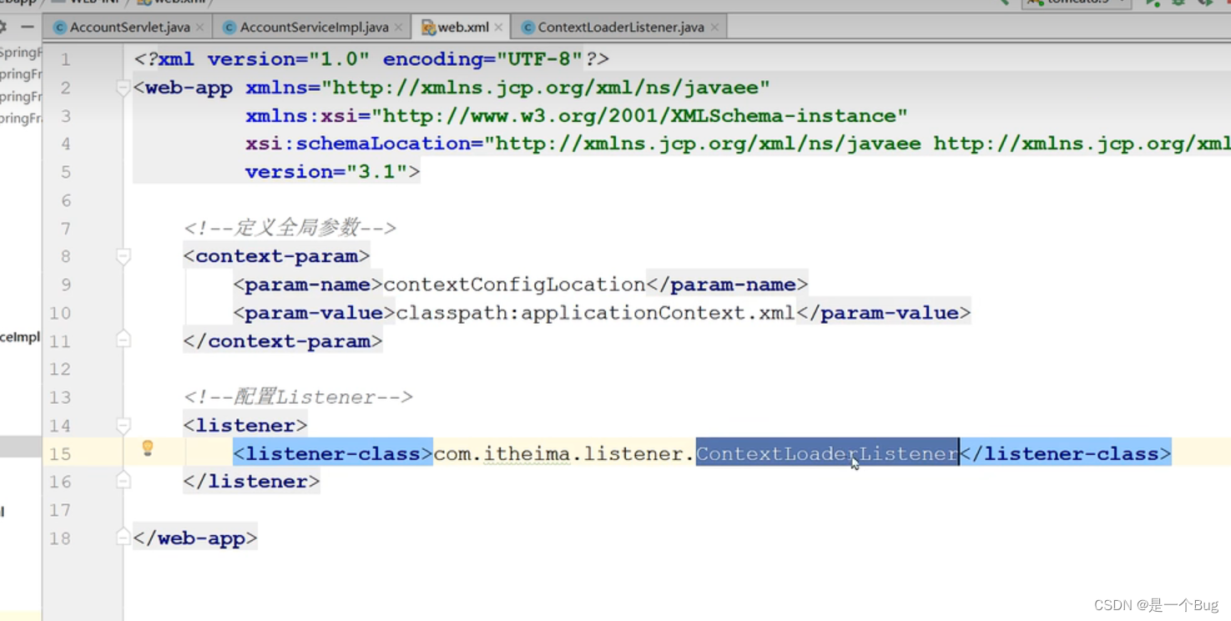Click the intention lightbulb on line 15
Image resolution: width=1231 pixels, height=621 pixels.
click(x=148, y=448)
